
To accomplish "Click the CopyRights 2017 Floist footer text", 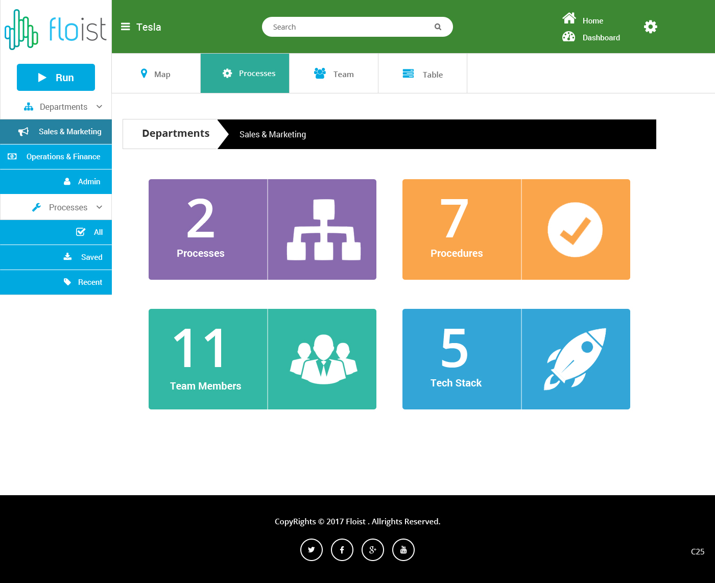I will point(357,521).
